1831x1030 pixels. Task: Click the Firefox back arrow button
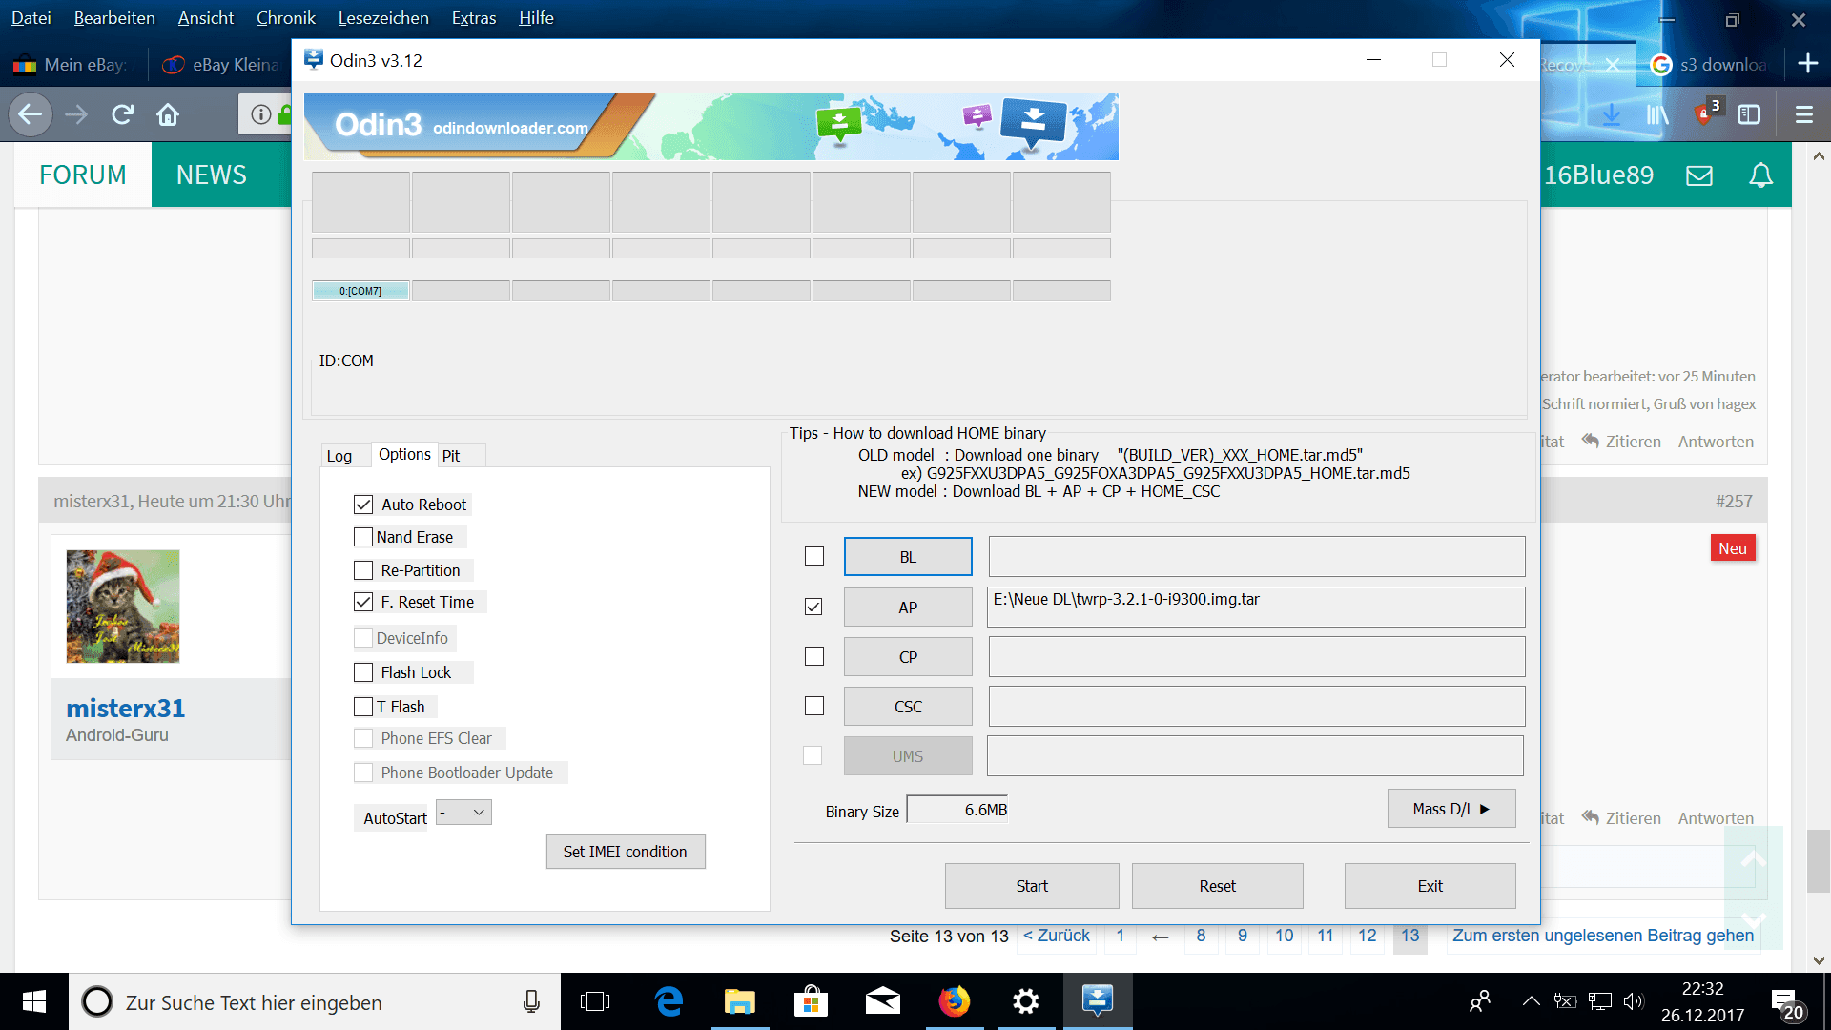(x=31, y=115)
